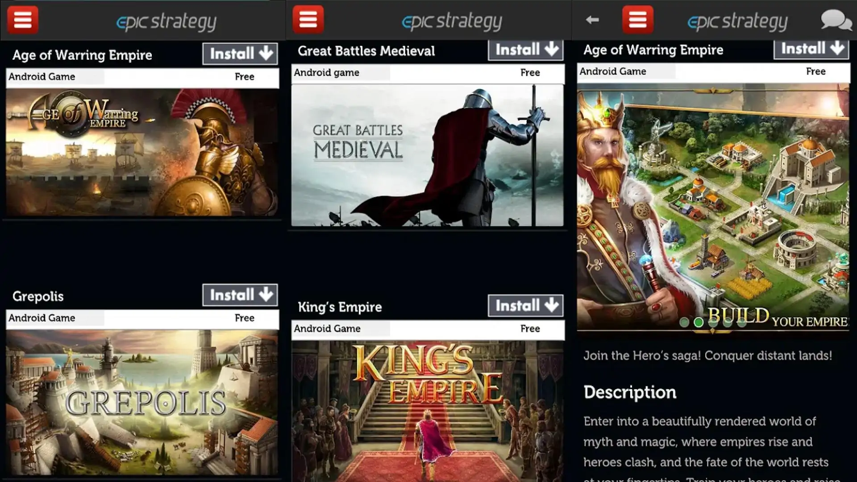Select the "Join the Hero's saga!" tagline

pos(708,356)
